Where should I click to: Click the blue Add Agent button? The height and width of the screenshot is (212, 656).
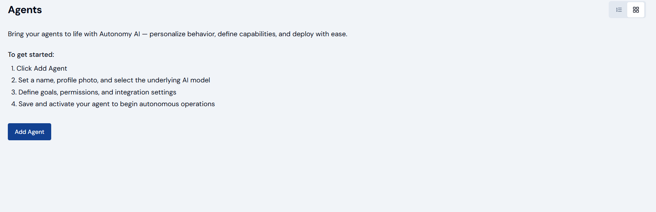[30, 132]
